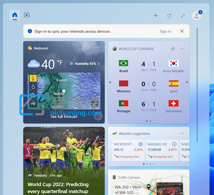
Task: Expand the Humidity 92% details chevron
Action: pyautogui.click(x=99, y=64)
